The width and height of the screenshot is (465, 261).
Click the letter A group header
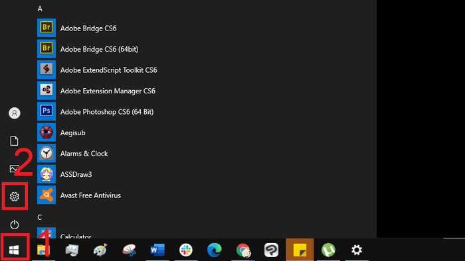[x=40, y=9]
